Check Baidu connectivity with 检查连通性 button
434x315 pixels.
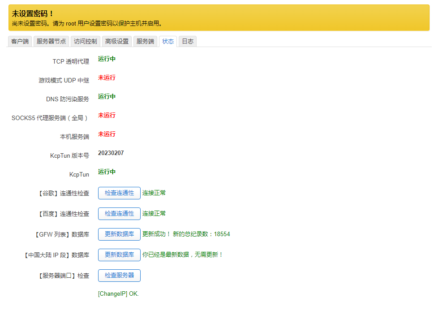coord(119,213)
